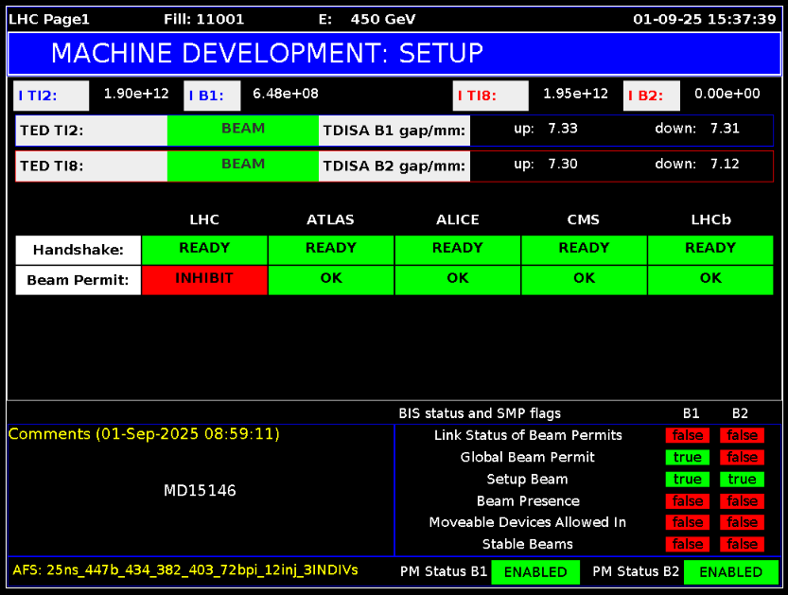Click the PM Status B1 ENABLED indicator

pos(535,572)
